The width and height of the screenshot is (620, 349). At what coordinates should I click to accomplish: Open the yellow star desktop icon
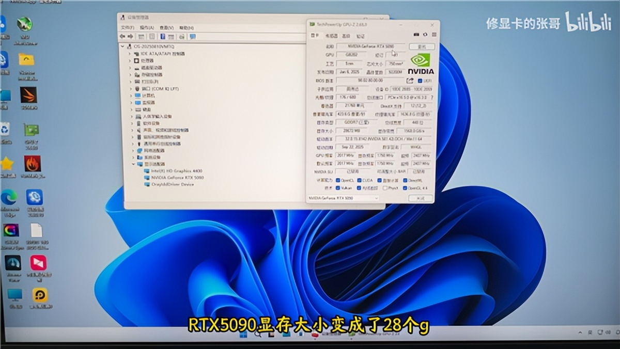pyautogui.click(x=7, y=164)
